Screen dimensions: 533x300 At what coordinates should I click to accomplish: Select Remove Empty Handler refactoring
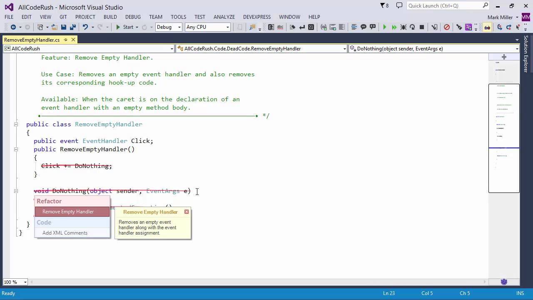72,212
